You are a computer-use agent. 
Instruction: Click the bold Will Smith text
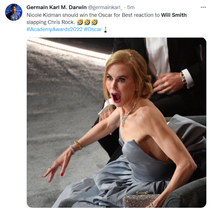click(x=174, y=15)
